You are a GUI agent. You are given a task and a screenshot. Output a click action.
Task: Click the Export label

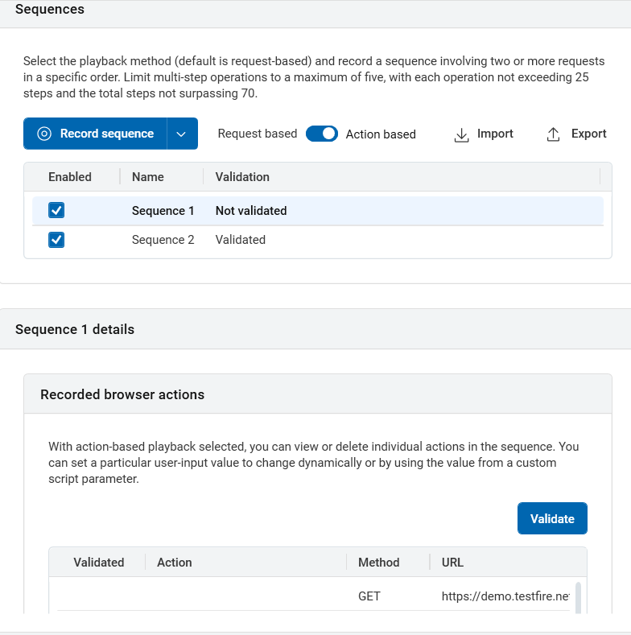pos(588,134)
